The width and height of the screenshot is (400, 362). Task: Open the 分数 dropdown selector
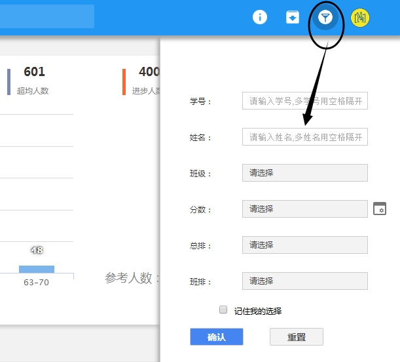point(304,209)
